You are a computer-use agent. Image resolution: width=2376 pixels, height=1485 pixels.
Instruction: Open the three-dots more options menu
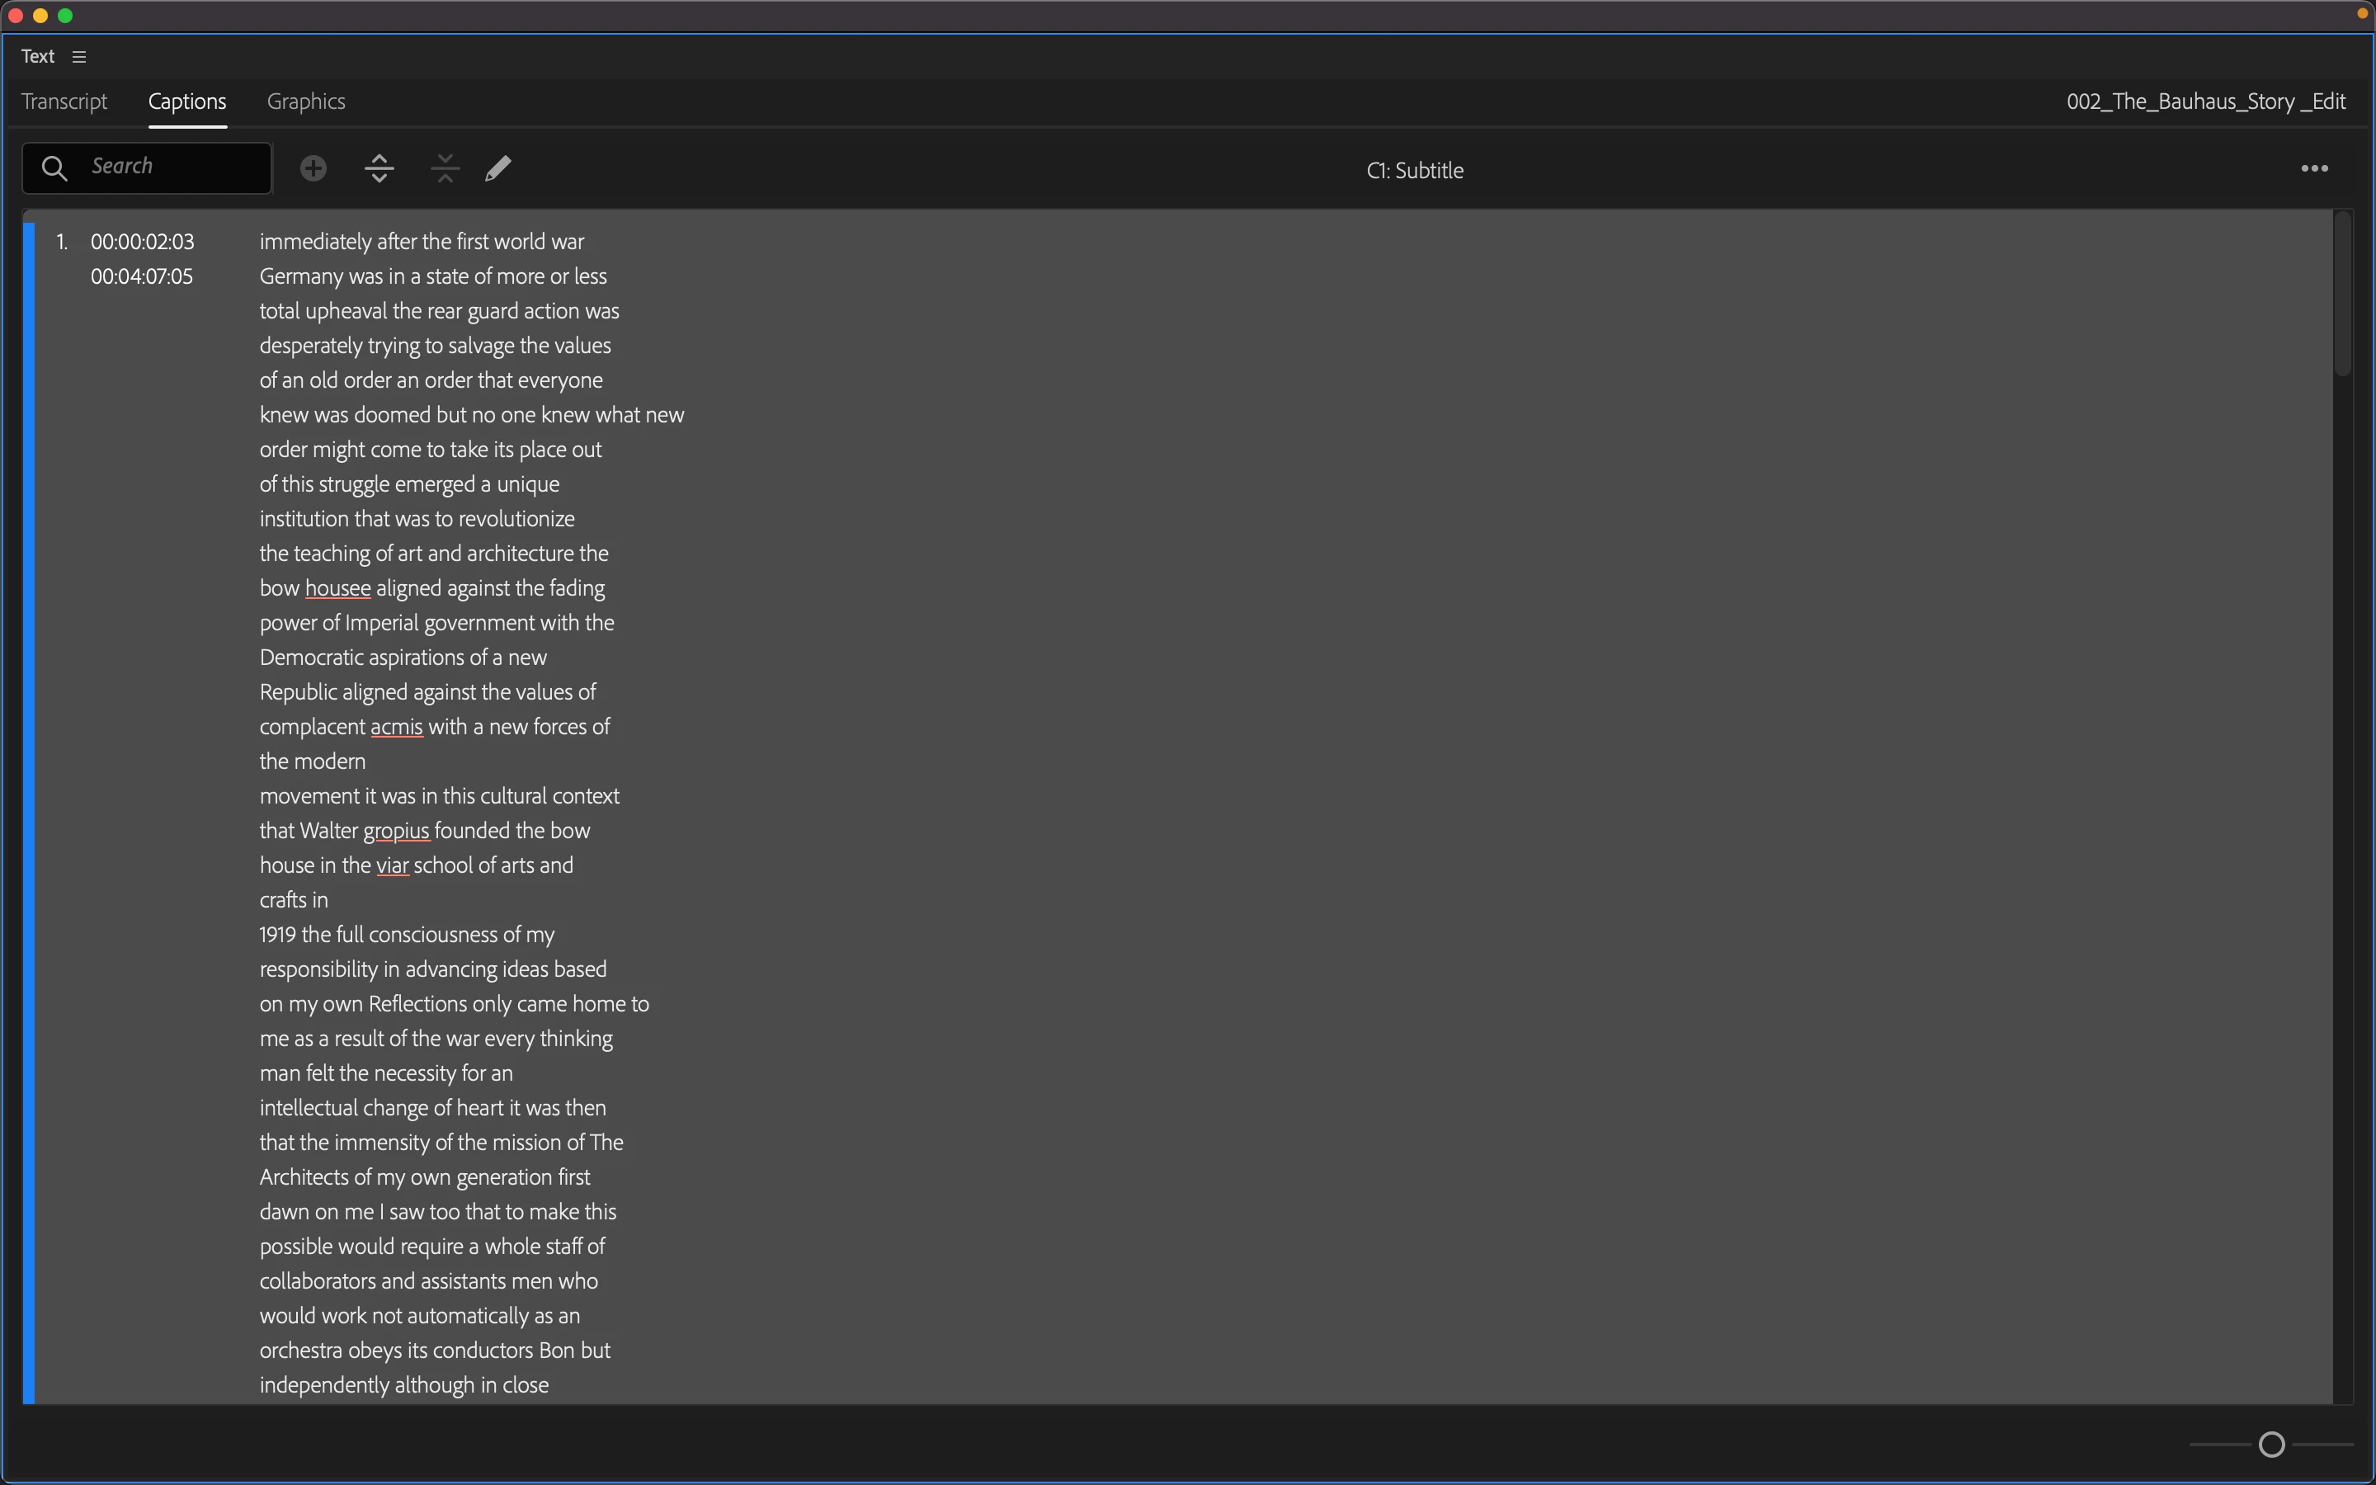(x=2314, y=169)
